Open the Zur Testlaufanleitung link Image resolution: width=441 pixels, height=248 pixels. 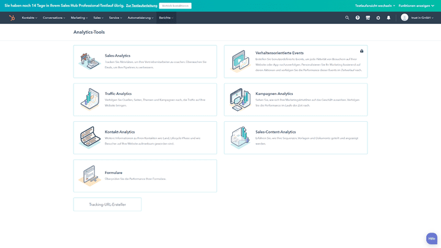[x=140, y=6]
